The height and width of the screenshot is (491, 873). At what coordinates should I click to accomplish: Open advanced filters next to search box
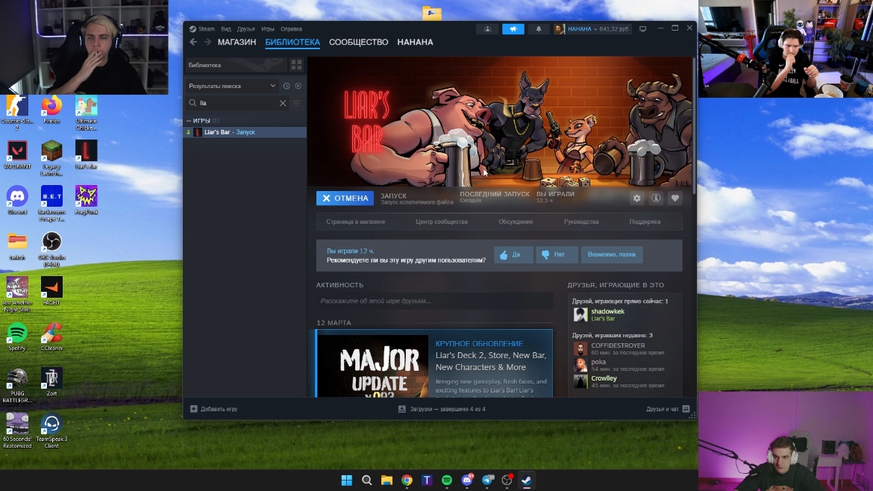tap(296, 103)
